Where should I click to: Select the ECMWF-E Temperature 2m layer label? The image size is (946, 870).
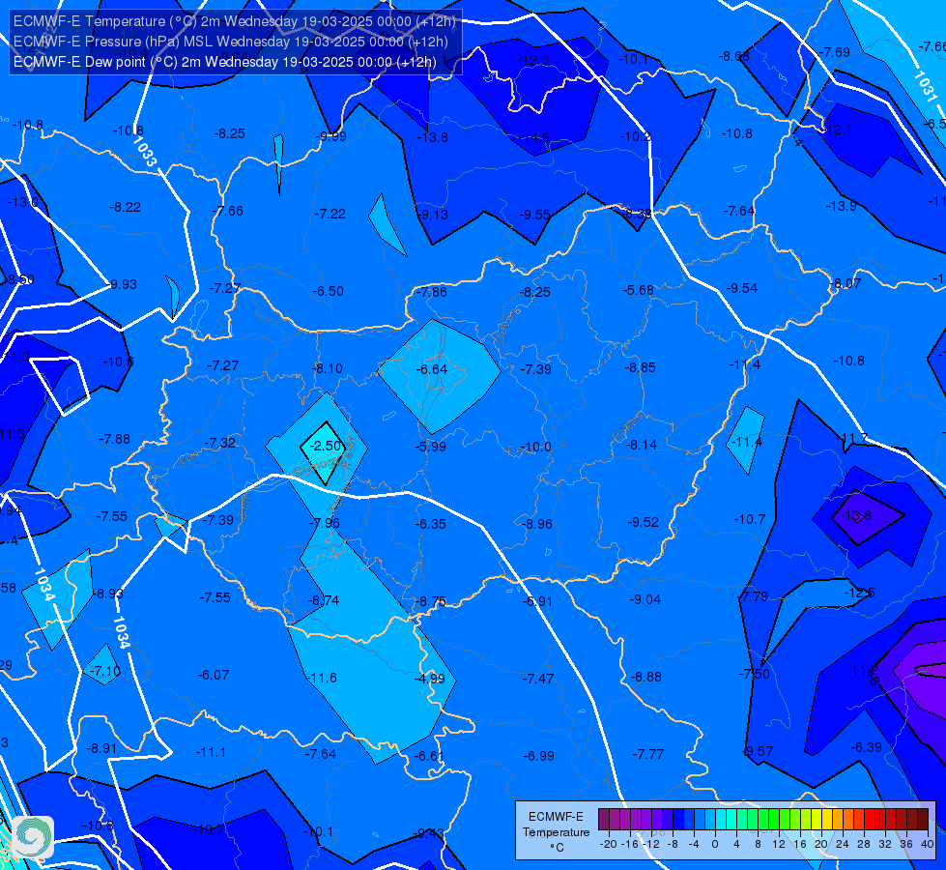coord(234,21)
